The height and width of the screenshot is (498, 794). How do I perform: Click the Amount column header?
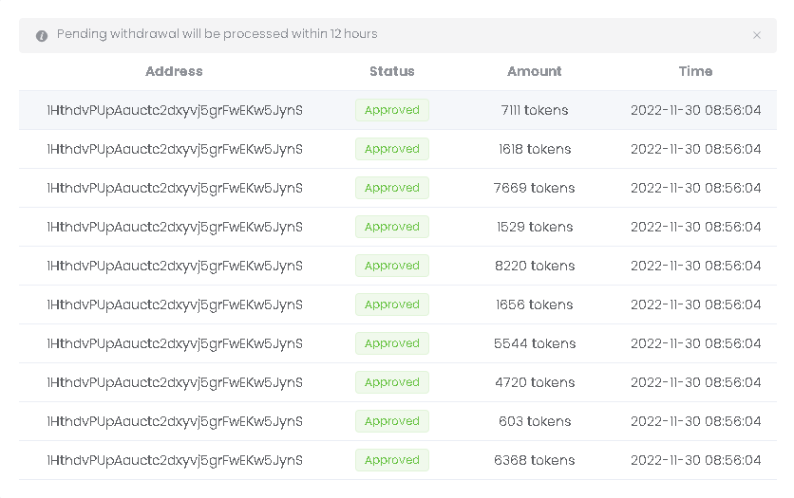(535, 71)
